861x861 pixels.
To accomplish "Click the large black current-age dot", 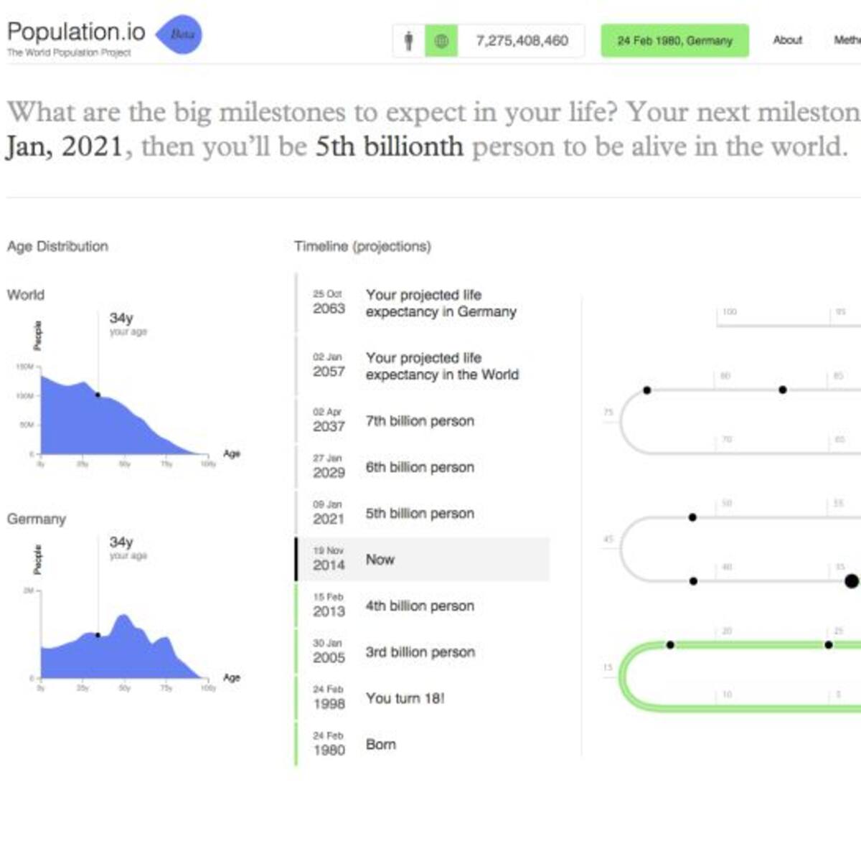I will (x=852, y=581).
